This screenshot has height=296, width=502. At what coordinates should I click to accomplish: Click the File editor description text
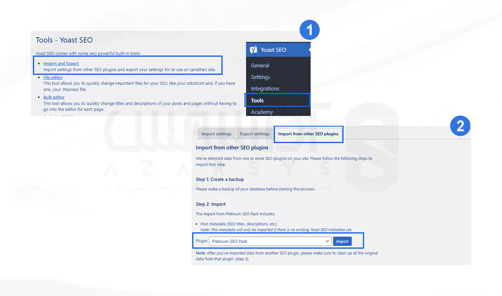139,86
